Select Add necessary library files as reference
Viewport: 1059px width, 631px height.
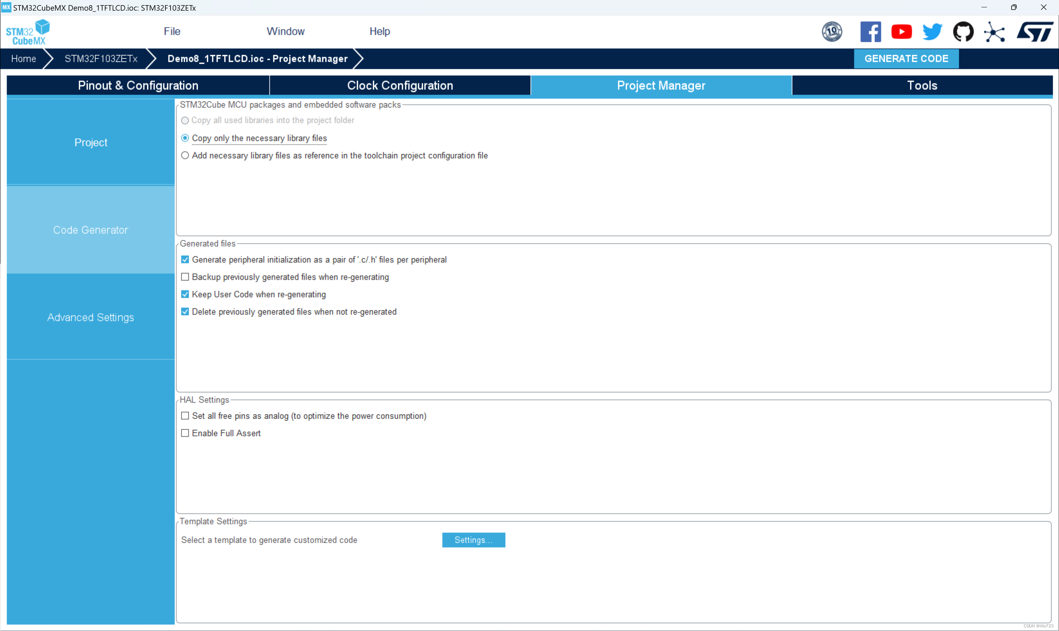(x=185, y=156)
